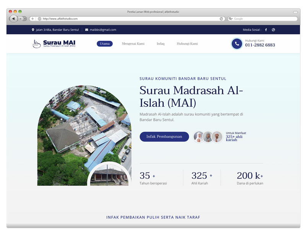Click the Surau MAI mosque logo

coord(36,44)
